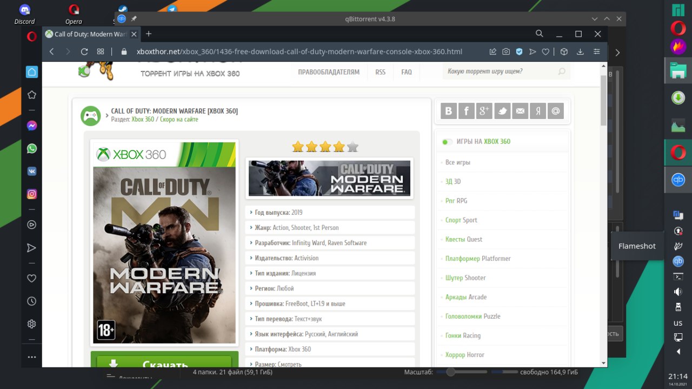Open crypto wallet cube icon
The image size is (692, 389).
click(564, 52)
